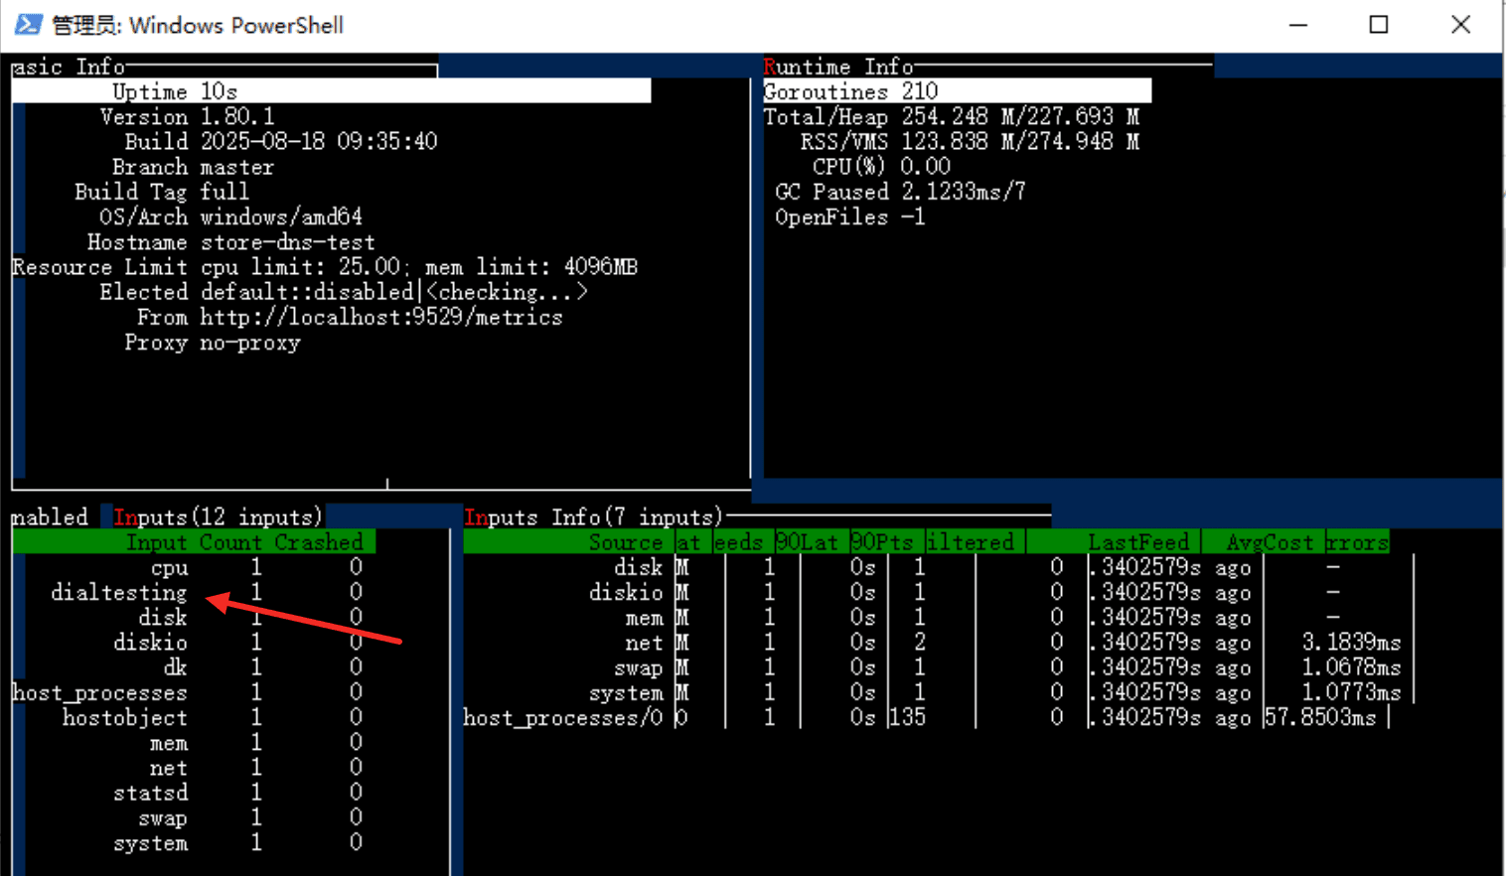Select the dialtesting input row
This screenshot has height=876, width=1506.
click(195, 593)
